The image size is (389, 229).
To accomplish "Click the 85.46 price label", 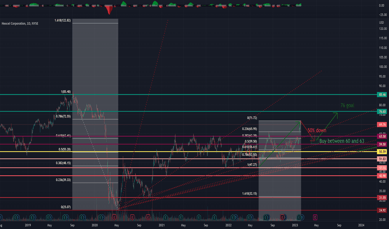I will pos(382,95).
